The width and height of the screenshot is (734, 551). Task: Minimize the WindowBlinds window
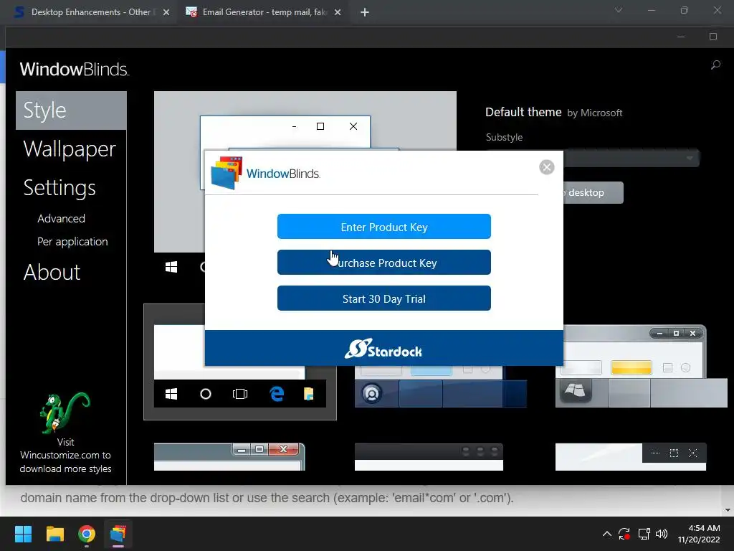(681, 37)
